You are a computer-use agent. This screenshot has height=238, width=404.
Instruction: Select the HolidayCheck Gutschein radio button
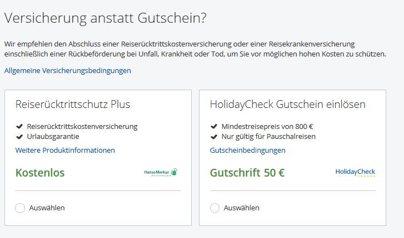point(215,208)
